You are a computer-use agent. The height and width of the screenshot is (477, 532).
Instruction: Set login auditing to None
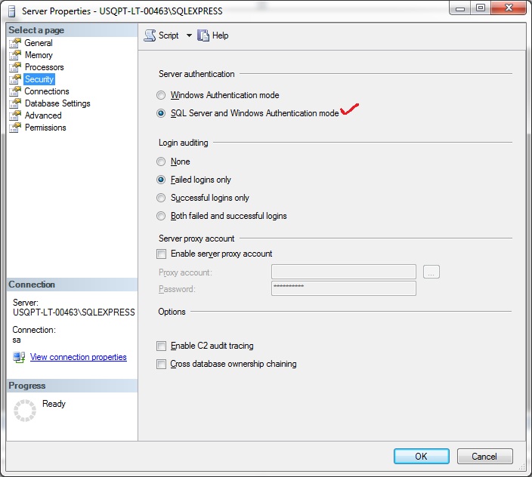pyautogui.click(x=161, y=162)
